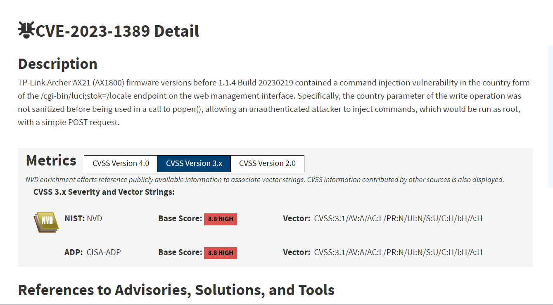
Task: Click the CISA-ADP row Vector label
Action: (x=297, y=252)
